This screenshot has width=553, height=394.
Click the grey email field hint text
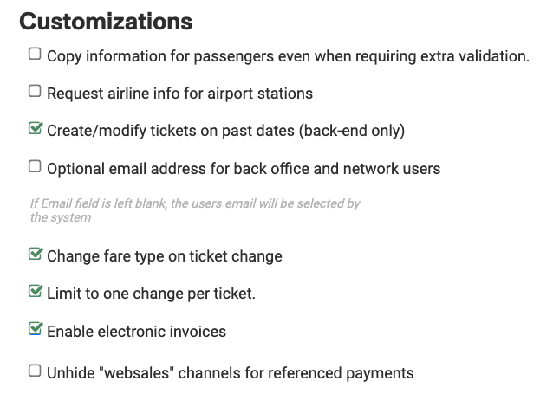194,210
